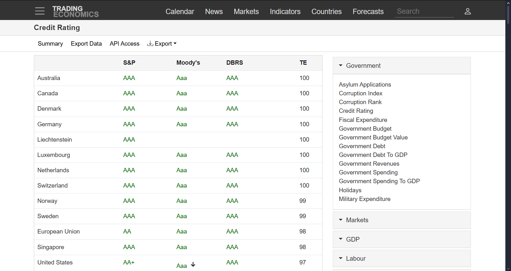The height and width of the screenshot is (271, 511).
Task: Open the Military Expenditure link
Action: coord(365,199)
